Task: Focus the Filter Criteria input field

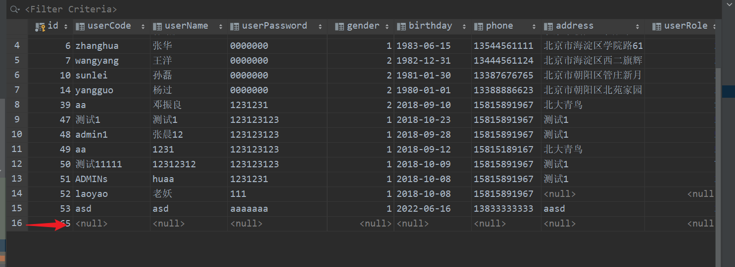Action: click(x=198, y=9)
